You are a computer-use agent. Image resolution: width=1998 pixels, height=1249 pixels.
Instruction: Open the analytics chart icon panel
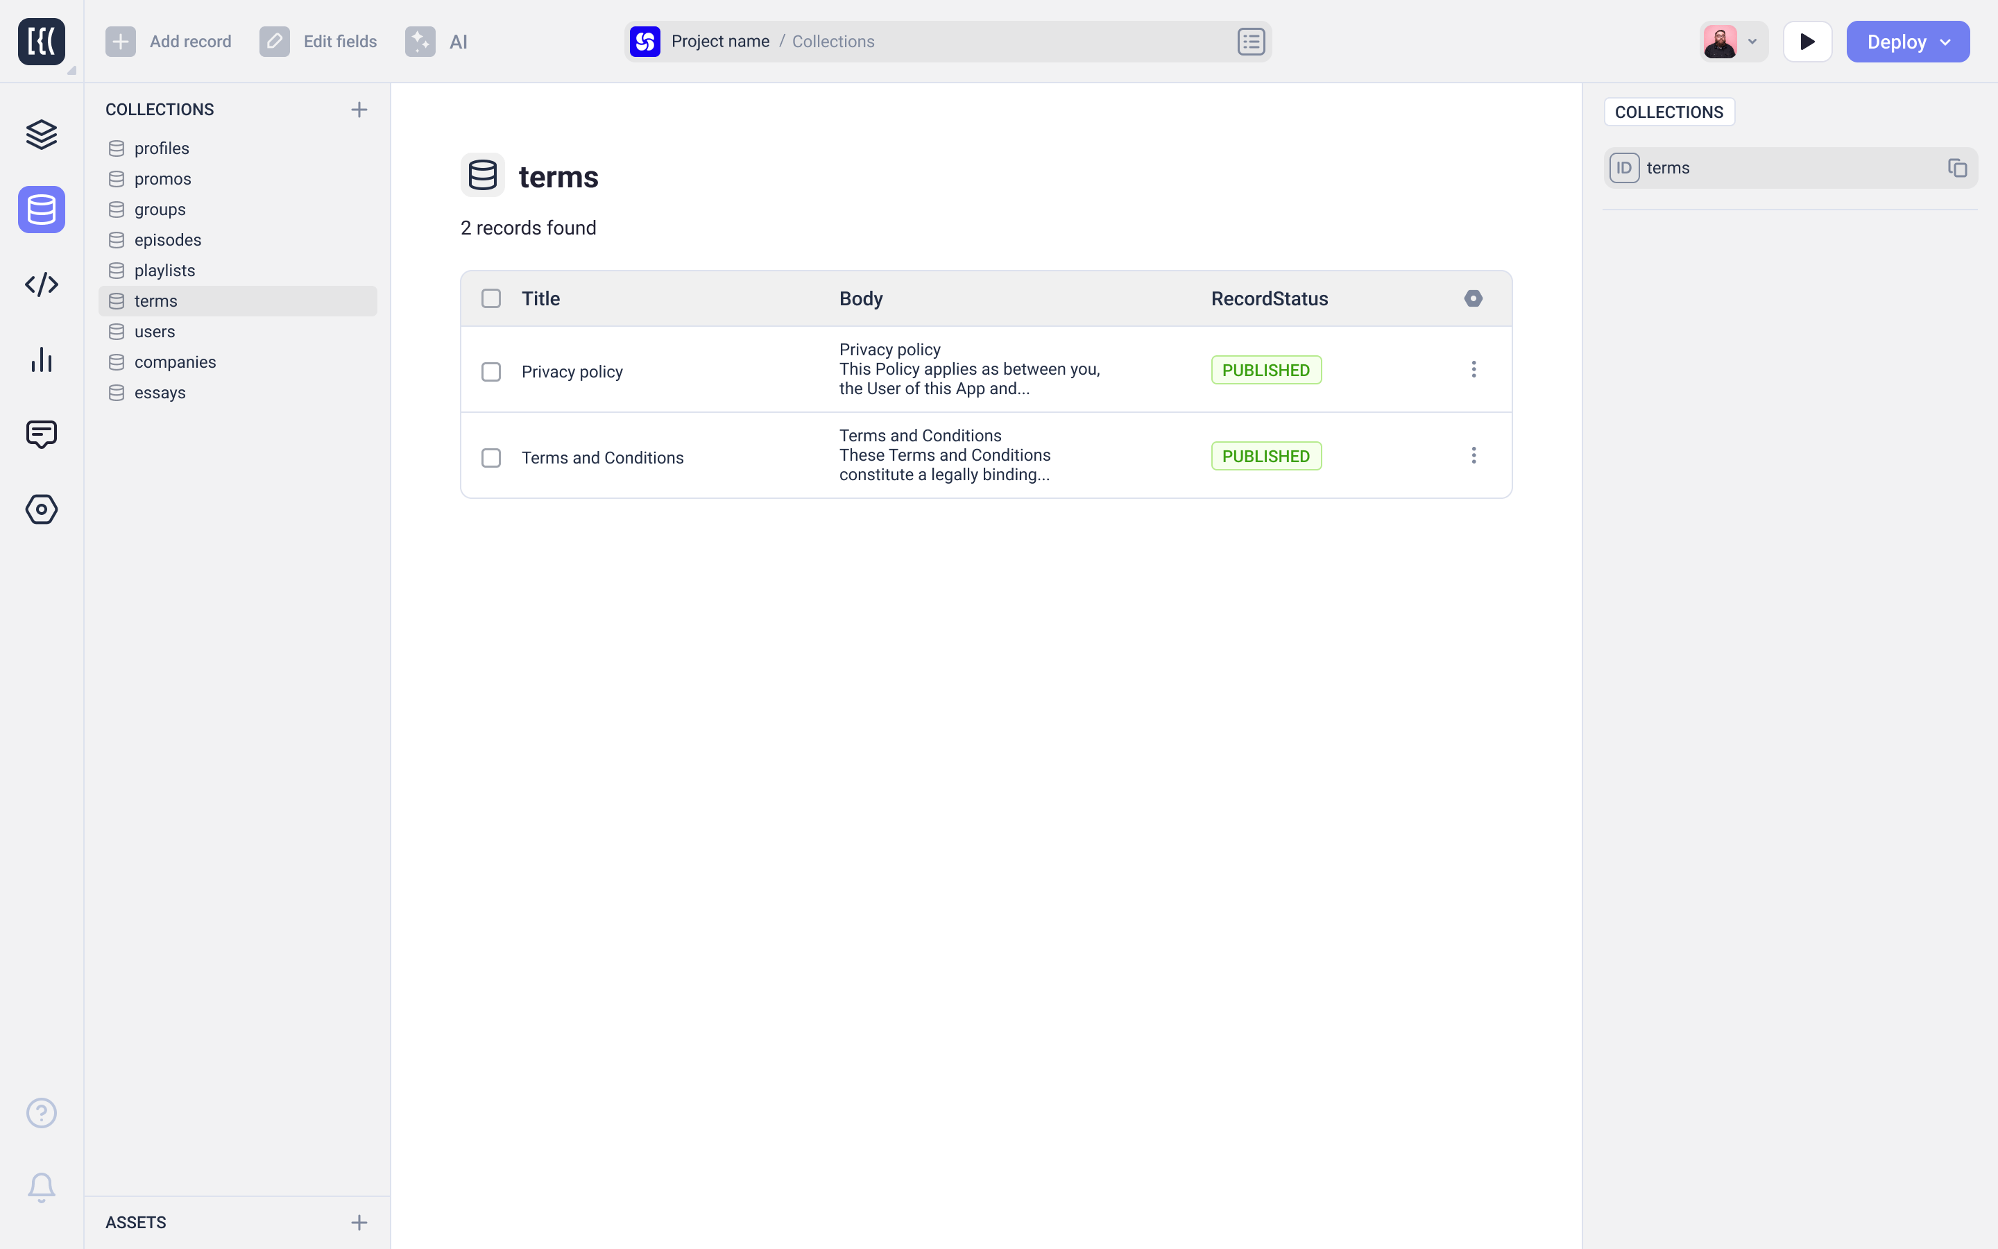pos(42,359)
